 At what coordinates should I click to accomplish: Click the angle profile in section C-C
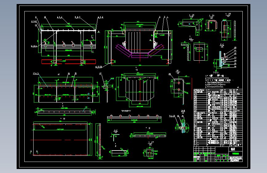pyautogui.click(x=115, y=137)
